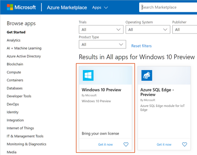197x155 pixels.
Task: Open the Operating System filter dropdown
Action: click(x=148, y=30)
